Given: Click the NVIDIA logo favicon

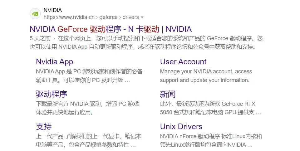Looking at the screenshot, I should click(x=35, y=14).
